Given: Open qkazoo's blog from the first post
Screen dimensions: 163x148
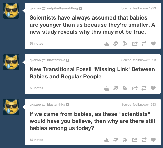Looking at the screenshot, I should [x=35, y=8].
